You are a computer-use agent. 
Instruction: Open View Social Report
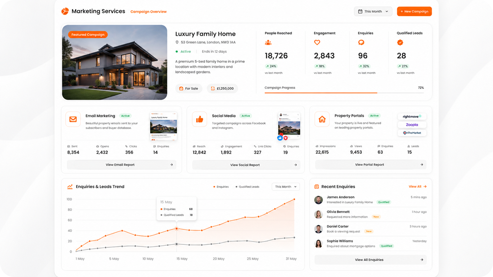246,165
